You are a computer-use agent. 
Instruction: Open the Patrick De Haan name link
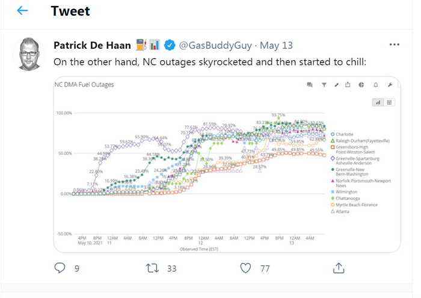click(x=92, y=45)
